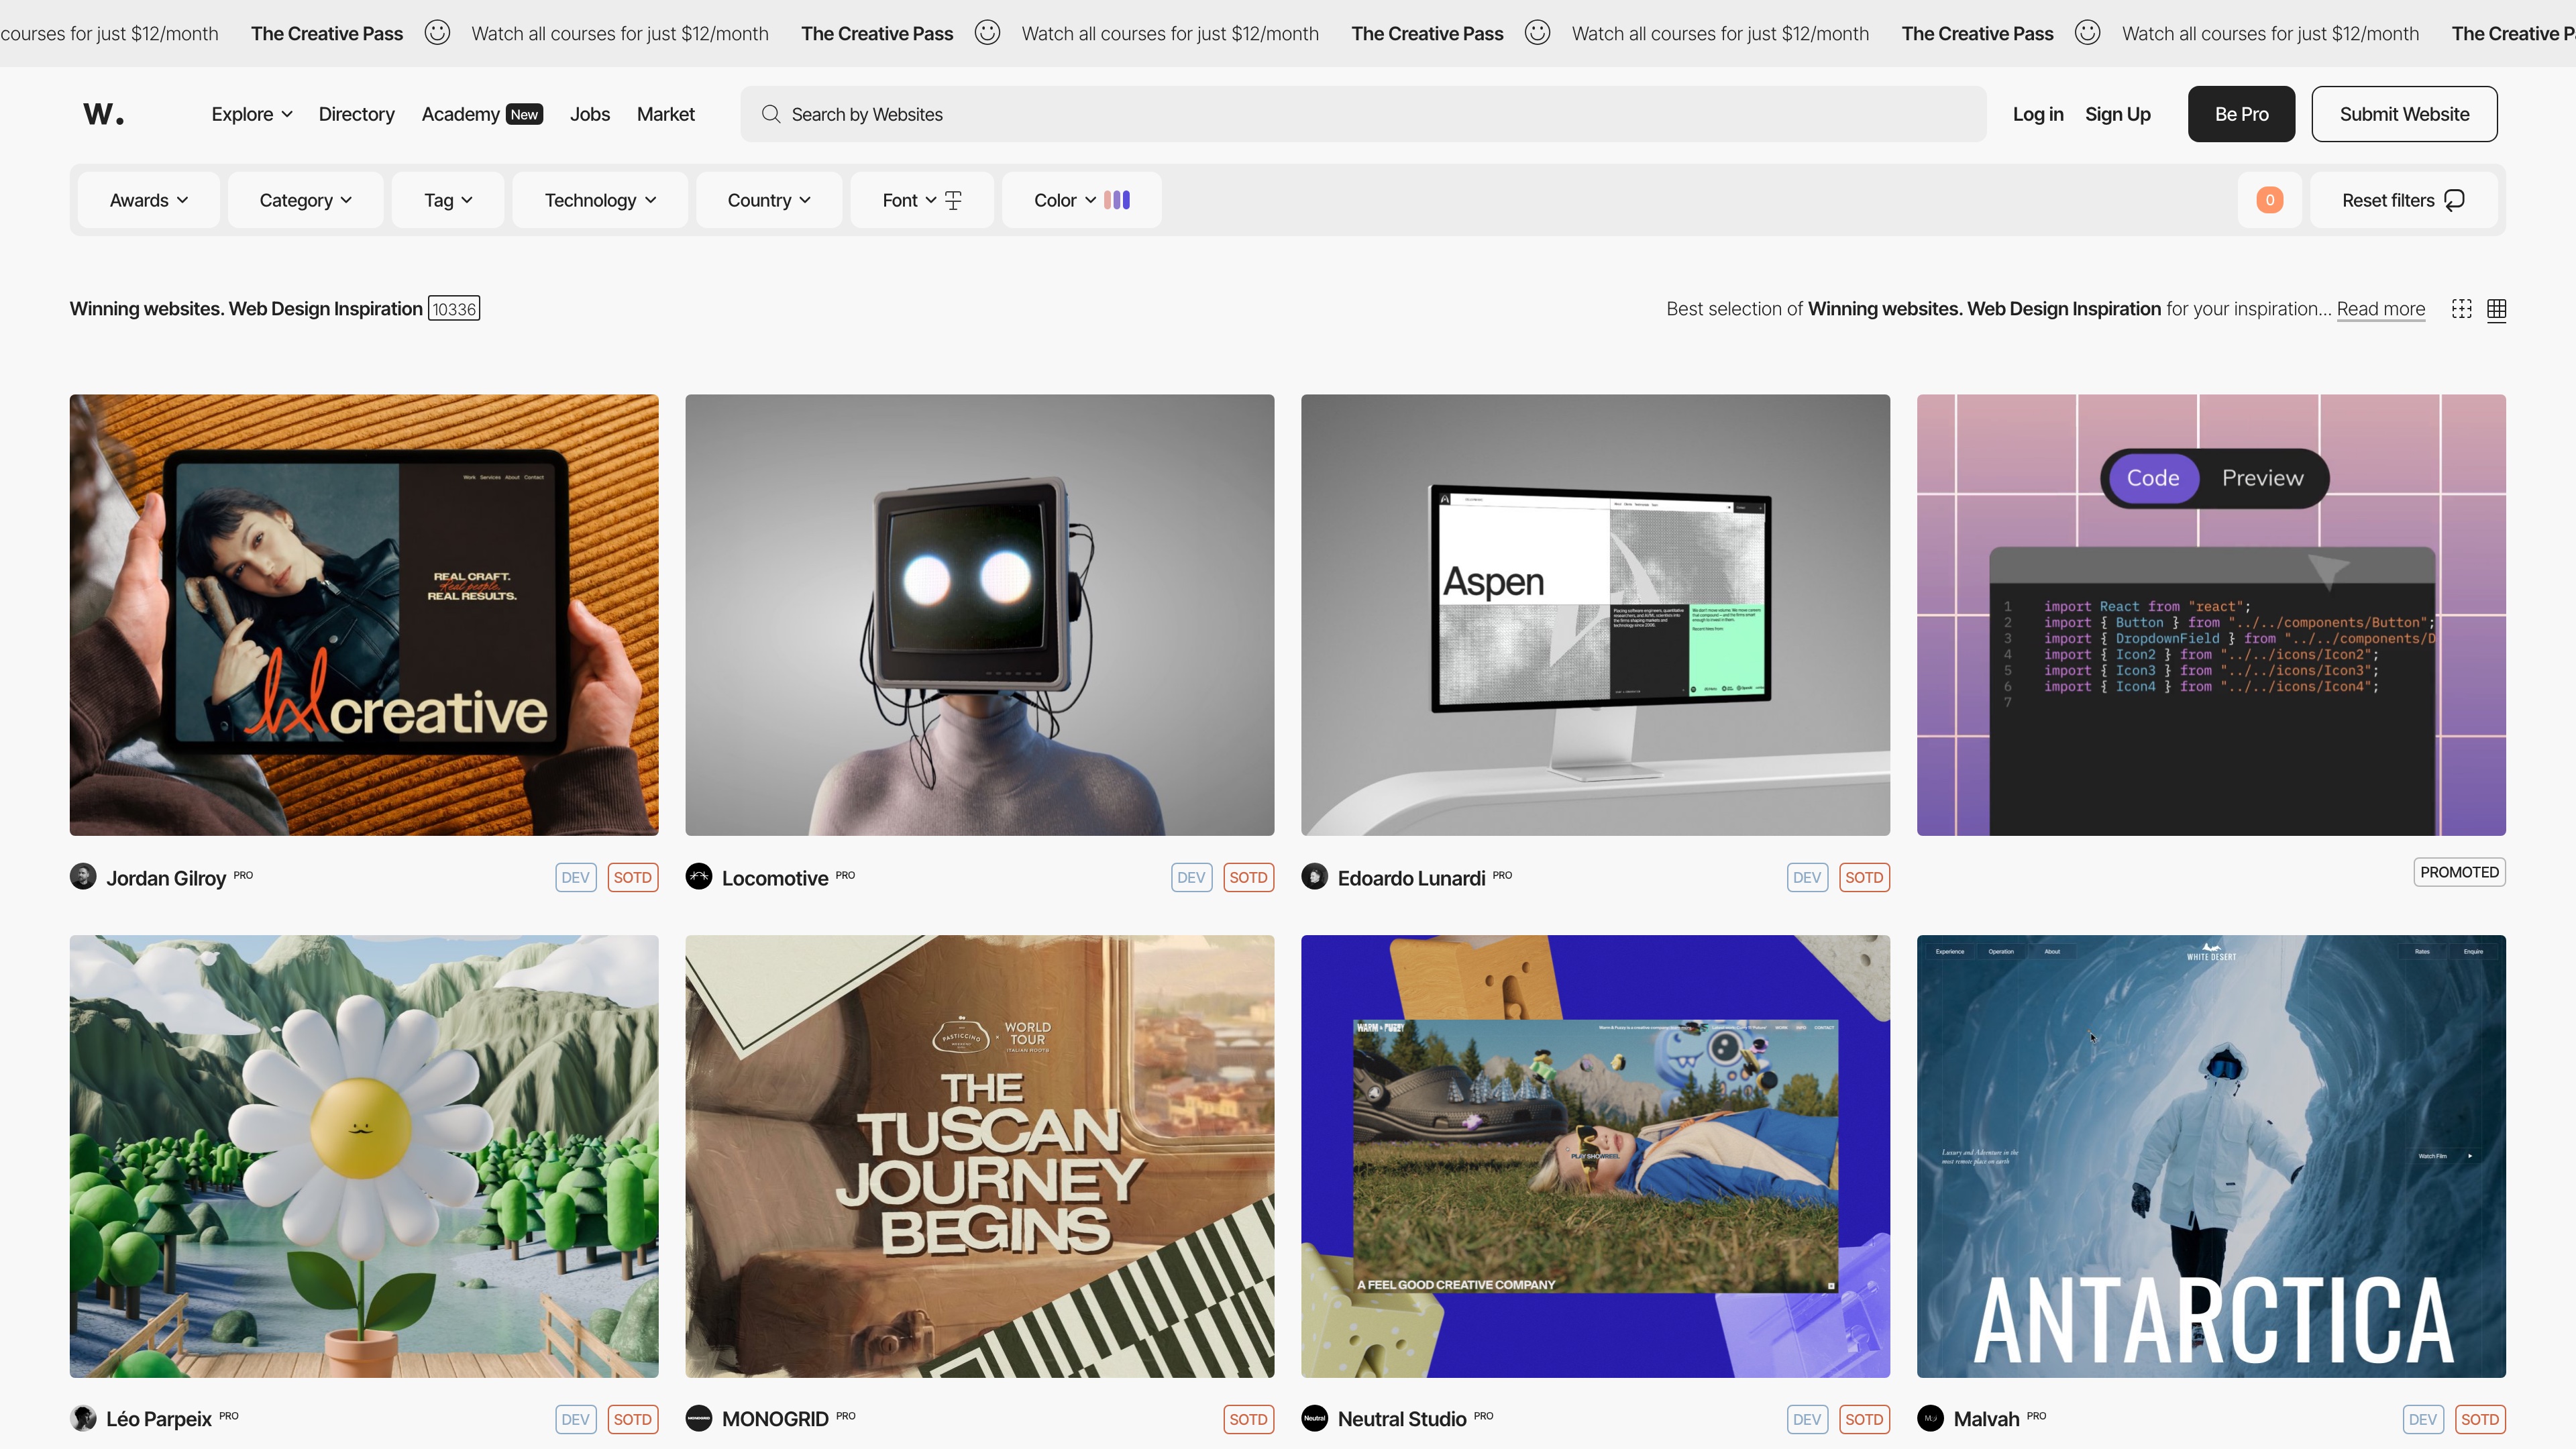This screenshot has height=1449, width=2576.
Task: Click Léo Parpeix's avatar icon
Action: tap(83, 1418)
